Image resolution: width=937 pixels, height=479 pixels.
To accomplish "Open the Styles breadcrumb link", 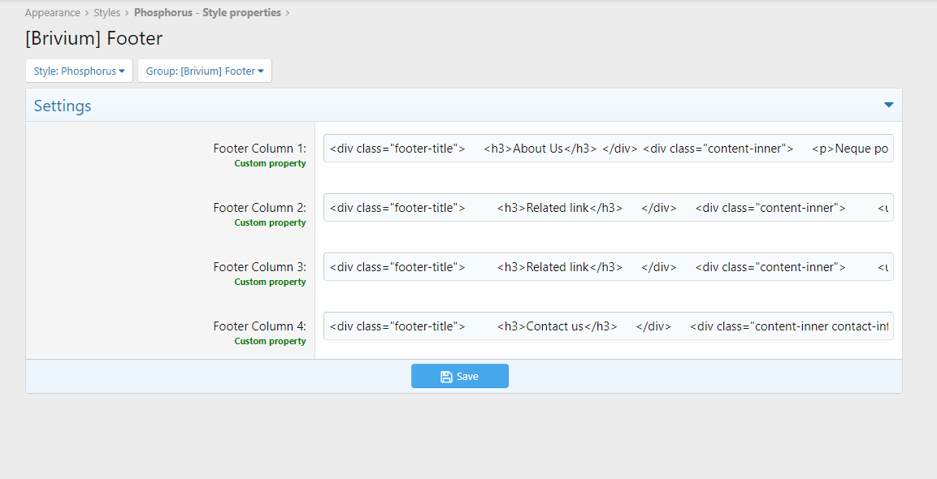I will click(106, 13).
